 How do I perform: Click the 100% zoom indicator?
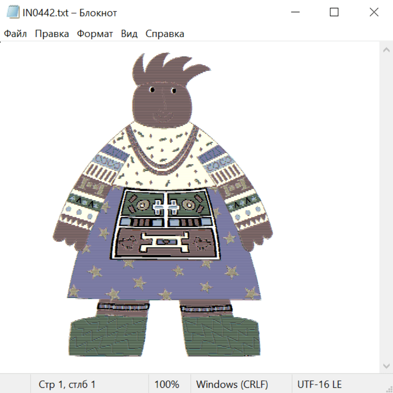tap(167, 385)
